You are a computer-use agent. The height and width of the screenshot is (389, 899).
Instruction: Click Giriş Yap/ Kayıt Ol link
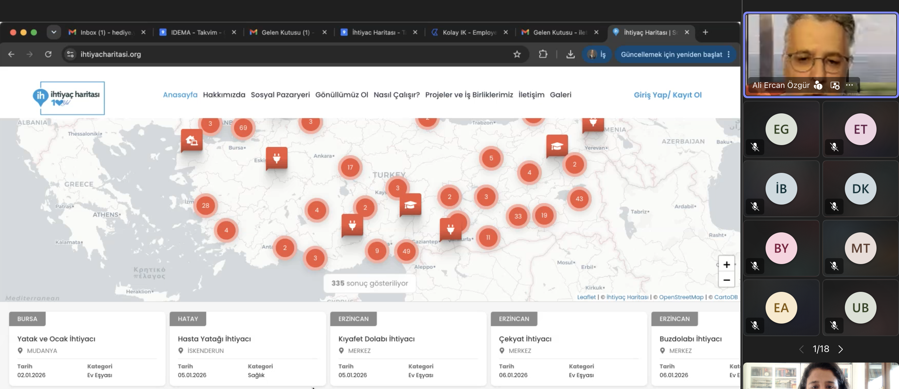pos(667,95)
